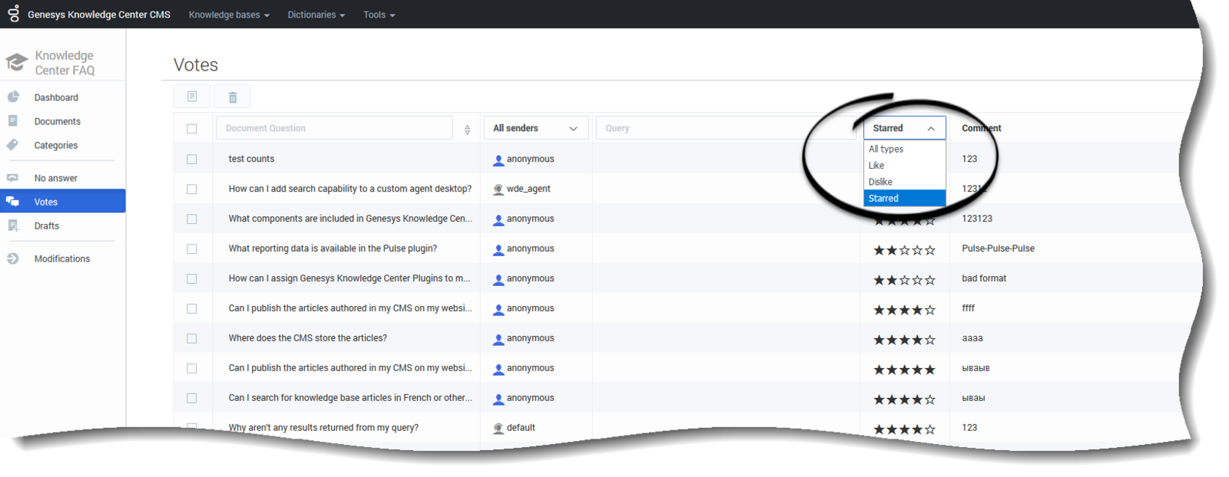The image size is (1229, 477).
Task: Click the 'wde_agent' sender name
Action: coord(528,189)
